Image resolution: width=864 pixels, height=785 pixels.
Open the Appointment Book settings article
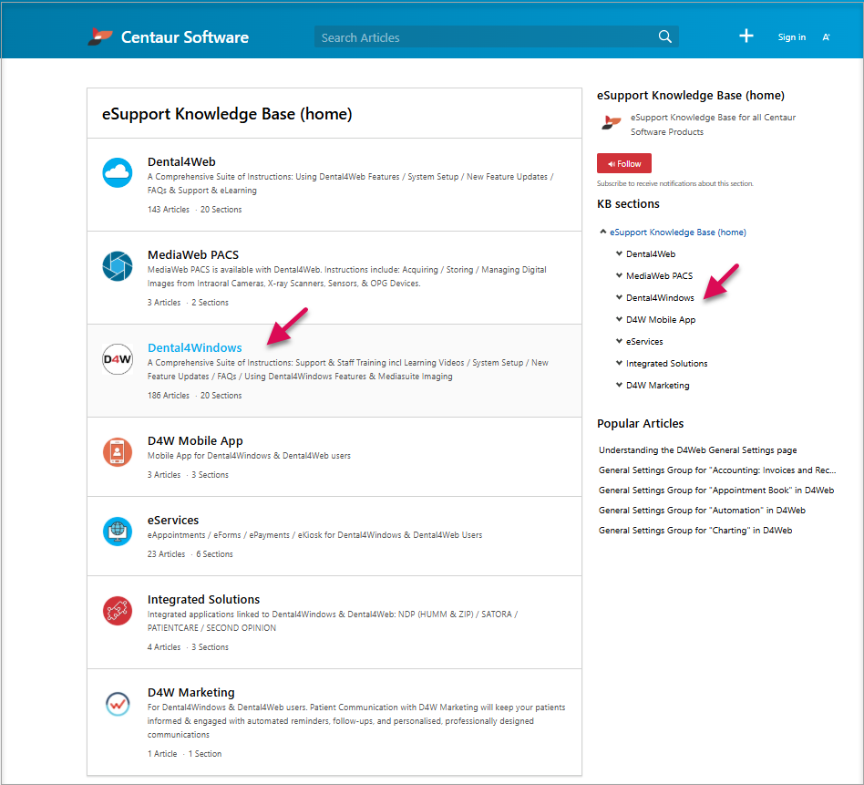[716, 491]
